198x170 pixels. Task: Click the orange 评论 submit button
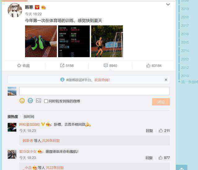tap(161, 102)
